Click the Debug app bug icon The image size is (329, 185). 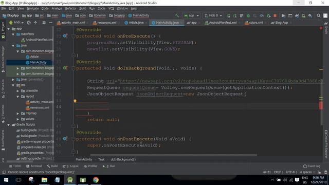pos(248,16)
